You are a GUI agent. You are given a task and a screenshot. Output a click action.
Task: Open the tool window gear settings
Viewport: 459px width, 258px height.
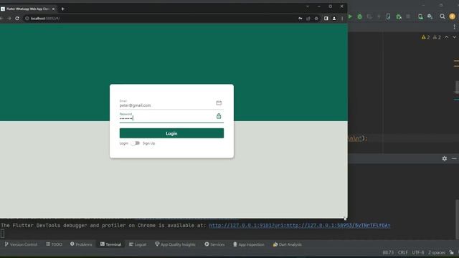445,158
